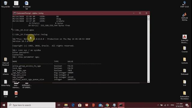The image size is (192, 108).
Task: Open Microsoft Store from the taskbar
Action: [x=80, y=105]
